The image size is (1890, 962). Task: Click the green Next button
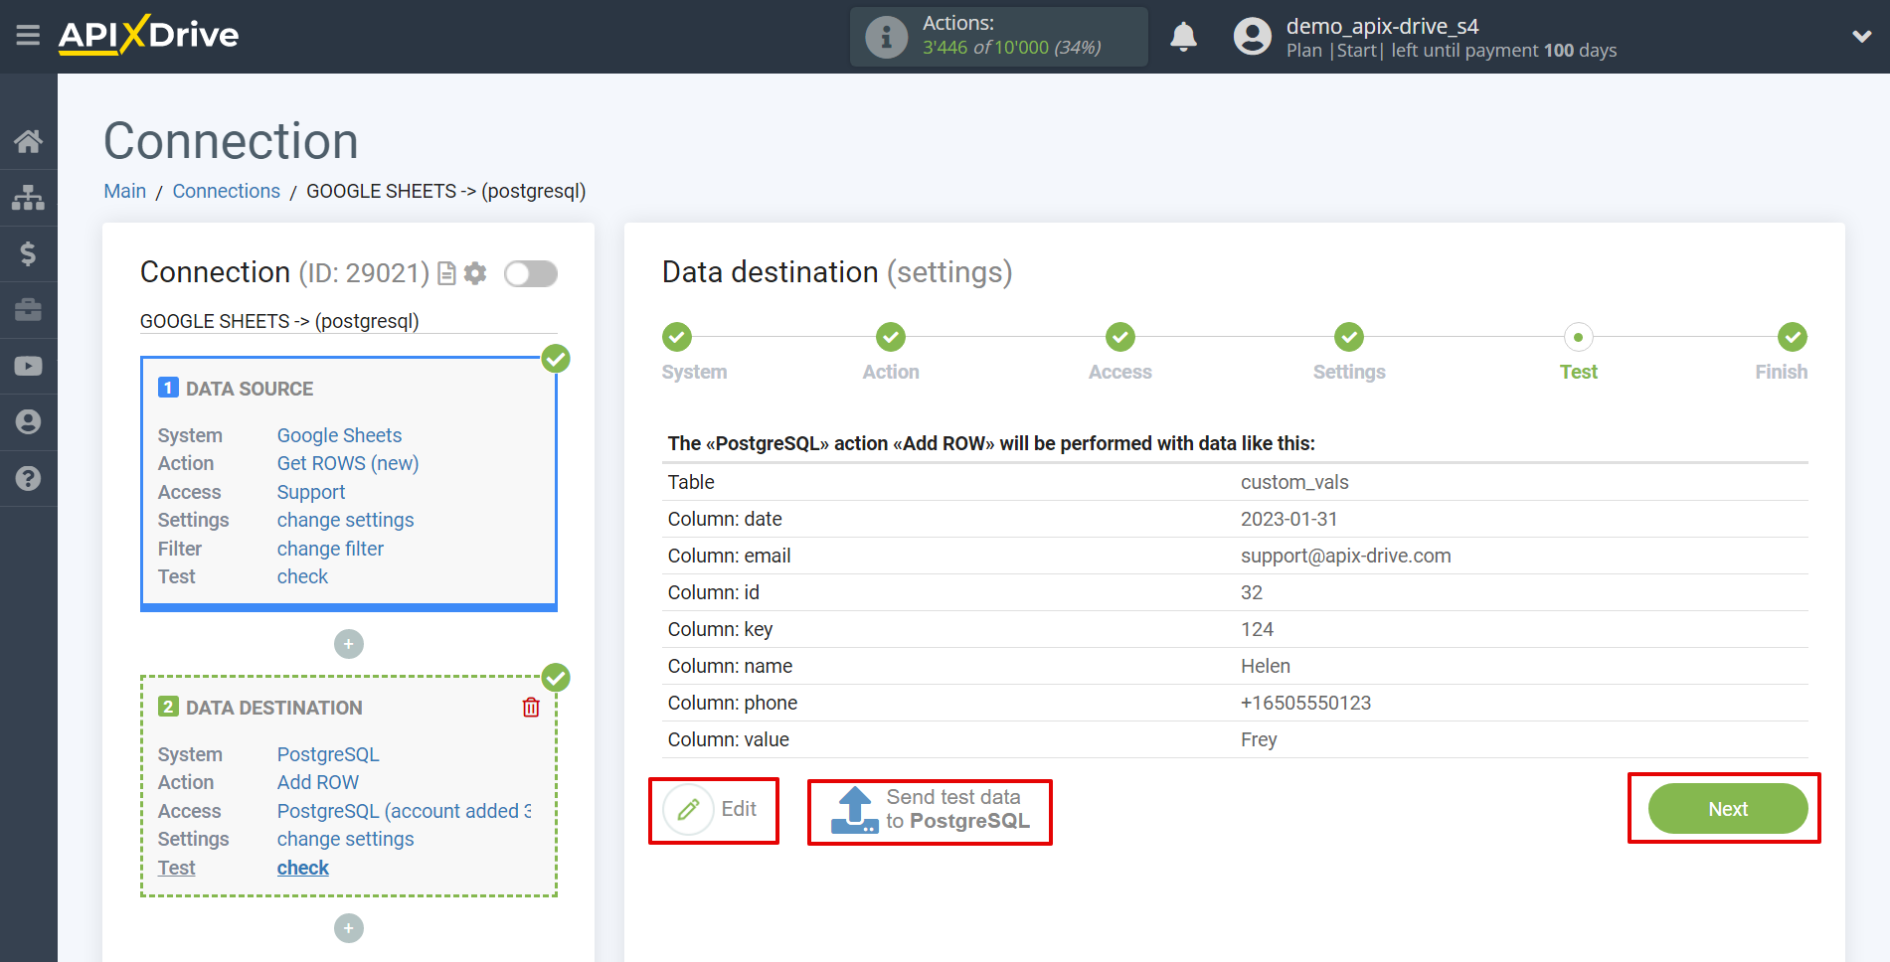[x=1728, y=809]
